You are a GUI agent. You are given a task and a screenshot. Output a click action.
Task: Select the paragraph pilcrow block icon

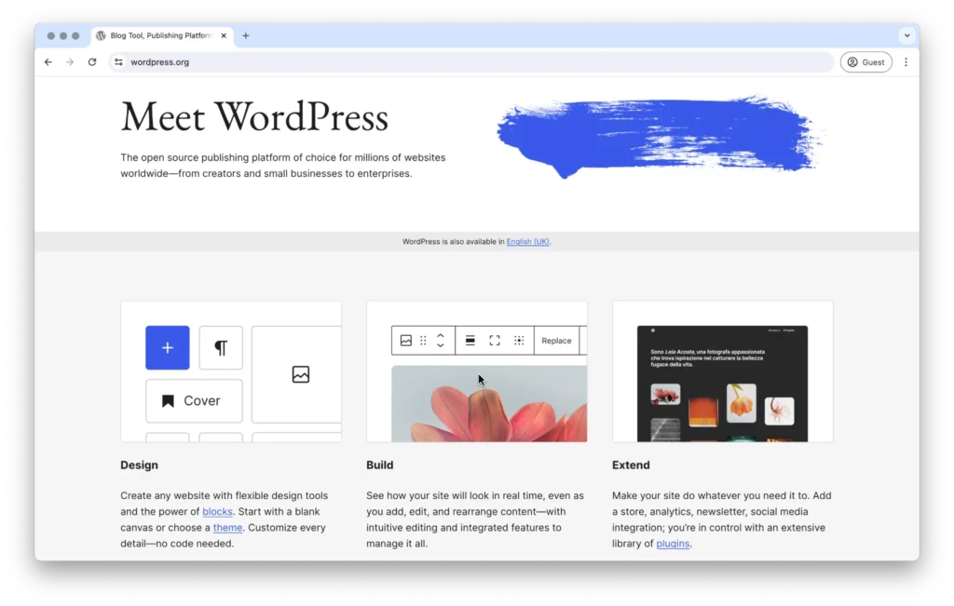[221, 347]
